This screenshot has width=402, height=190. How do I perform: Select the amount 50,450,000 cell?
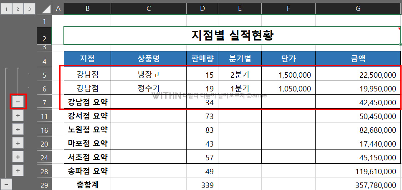[x=358, y=116]
